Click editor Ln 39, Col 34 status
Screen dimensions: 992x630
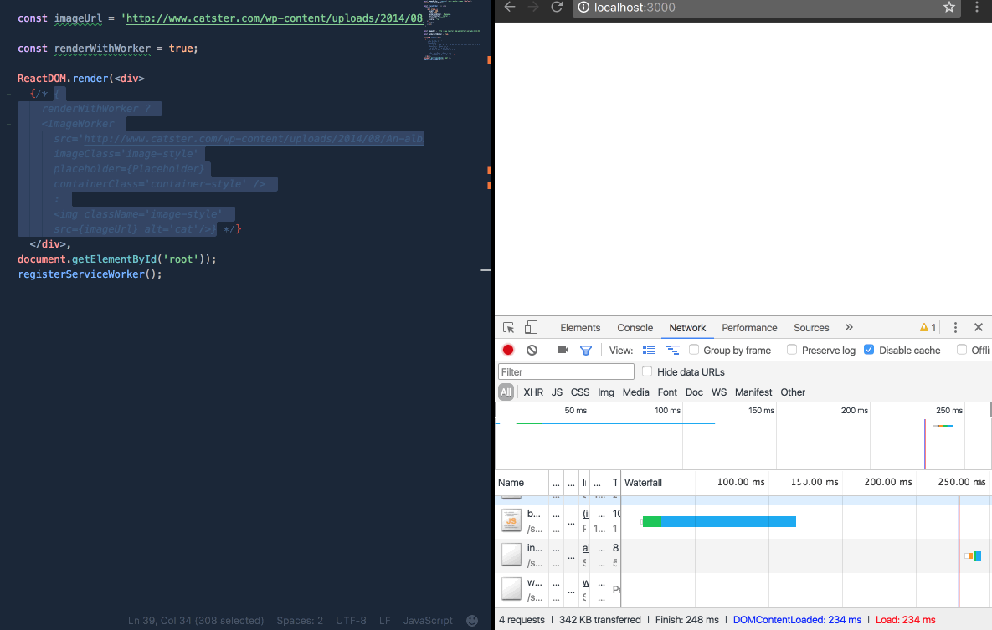pos(196,621)
